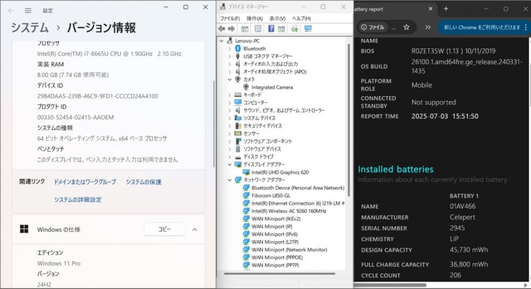Click the ファイル address bar chip
This screenshot has height=289, width=531.
[373, 27]
